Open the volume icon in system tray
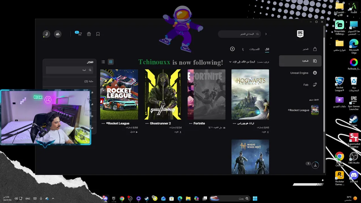361x203 pixels. (x=16, y=198)
